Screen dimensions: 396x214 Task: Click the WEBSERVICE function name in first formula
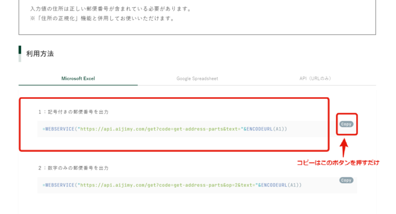coord(60,129)
